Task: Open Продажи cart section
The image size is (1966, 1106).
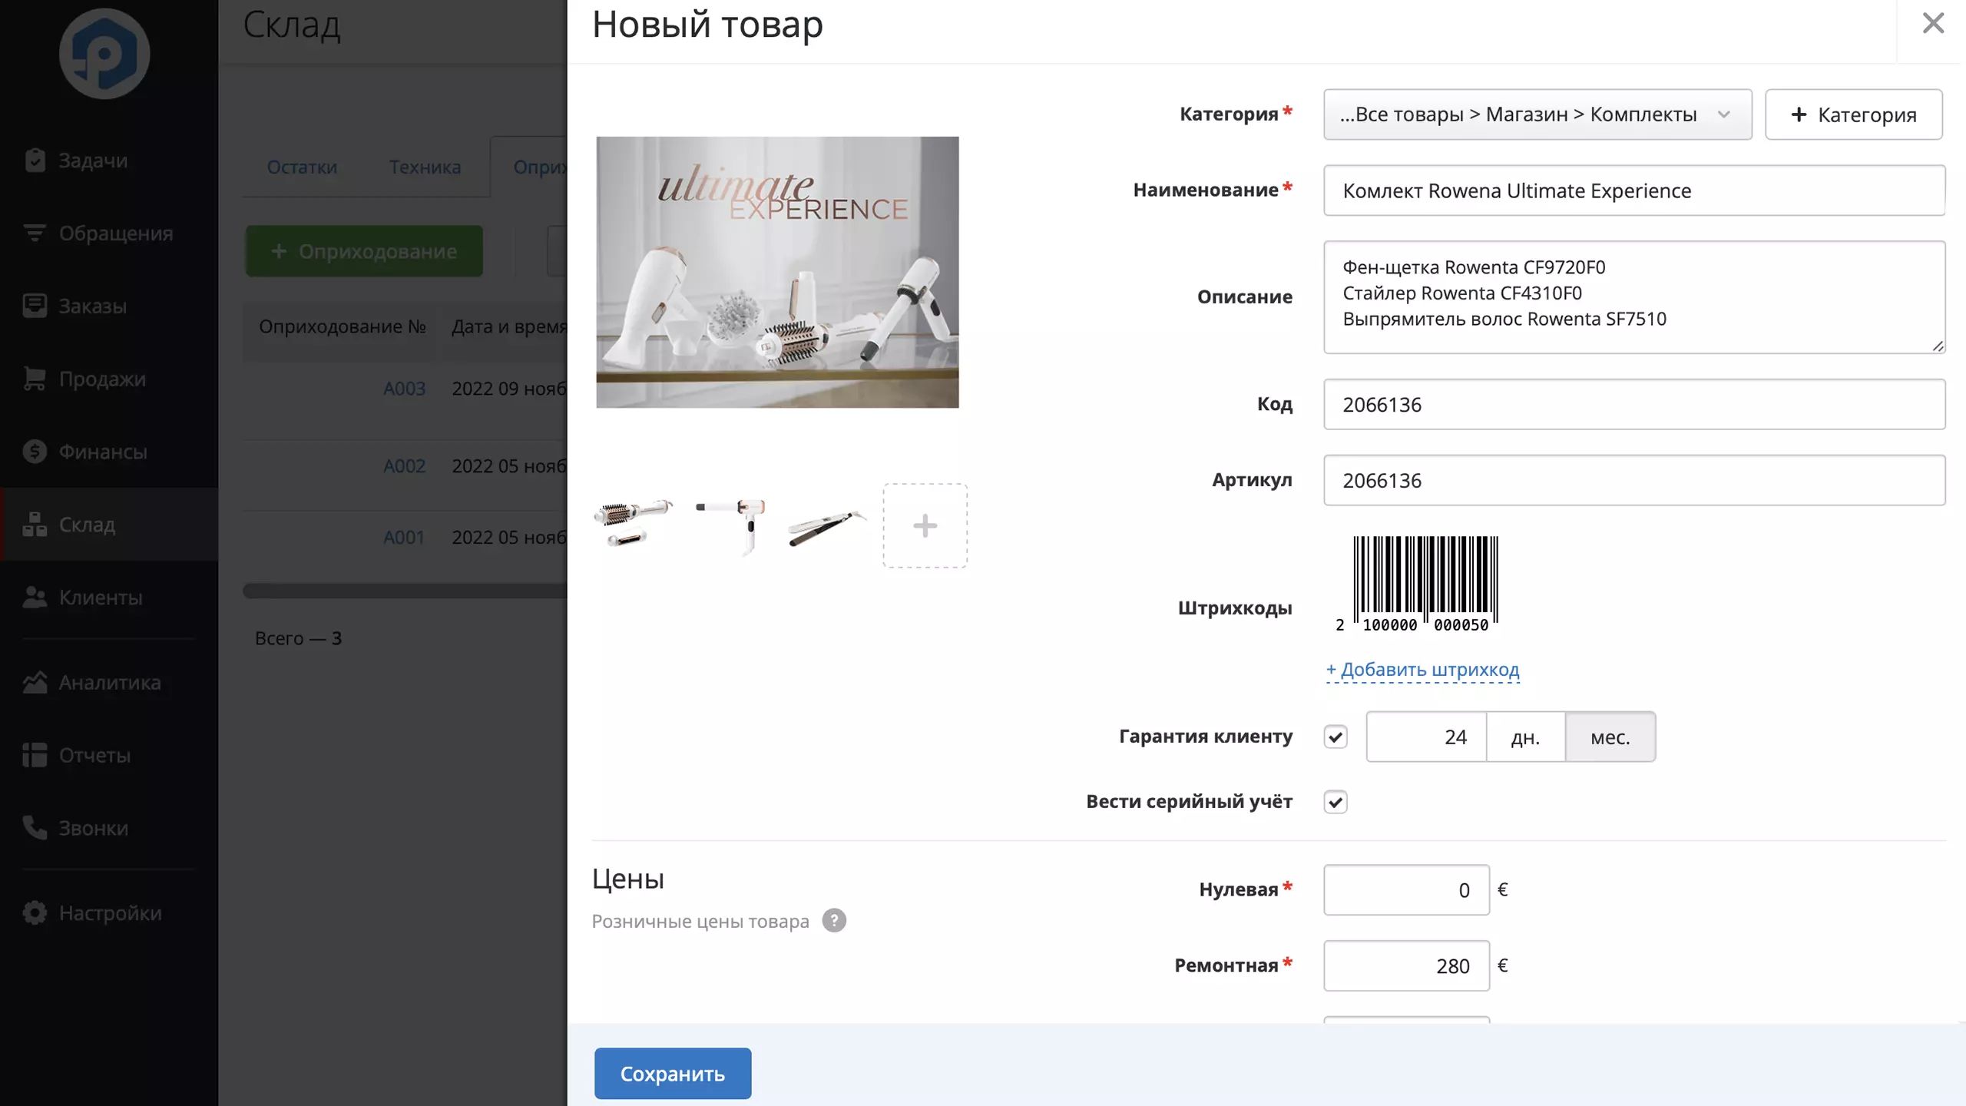Action: [109, 379]
